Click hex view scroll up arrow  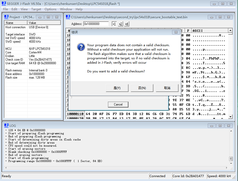click(230, 30)
